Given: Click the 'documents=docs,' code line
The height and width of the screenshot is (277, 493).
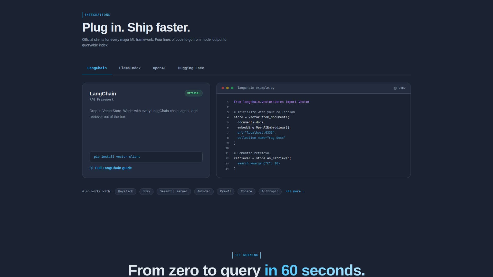Looking at the screenshot, I should point(251,123).
